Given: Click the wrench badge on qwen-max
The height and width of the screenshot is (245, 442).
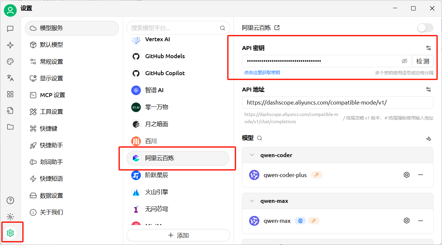Looking at the screenshot, I should point(314,221).
